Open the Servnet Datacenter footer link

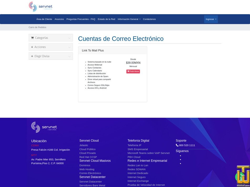tap(90, 181)
